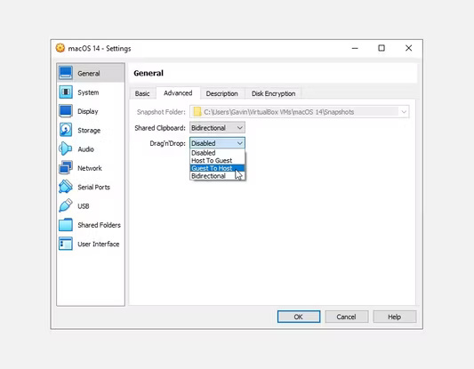Select the Network icon
474x369 pixels.
(66, 168)
